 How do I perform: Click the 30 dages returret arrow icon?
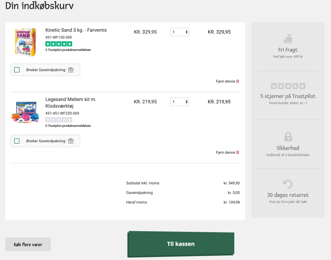288,184
